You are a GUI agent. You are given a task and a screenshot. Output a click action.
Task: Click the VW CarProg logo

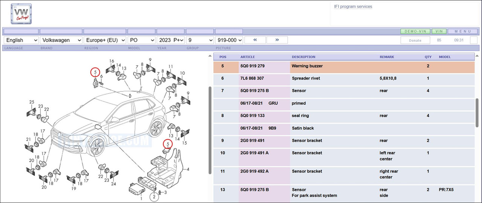(21, 14)
